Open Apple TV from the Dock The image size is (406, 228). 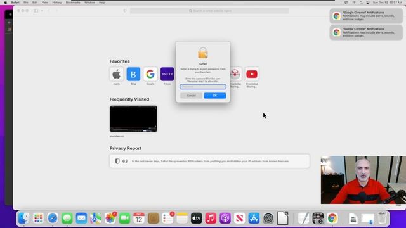coord(196,218)
